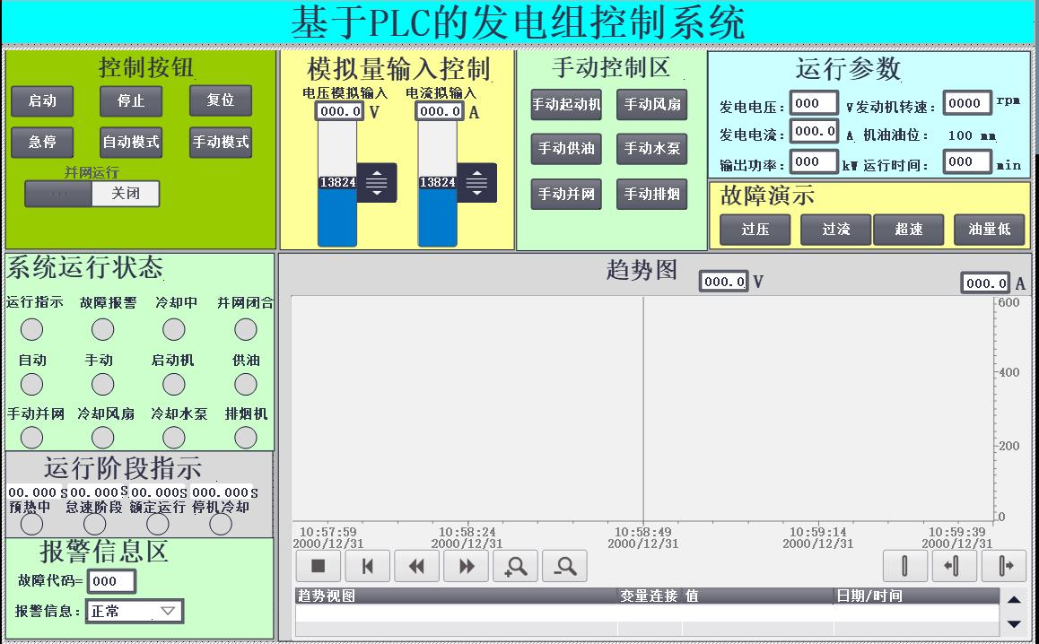1039x644 pixels.
Task: Click the 并网闭合 indicator lamp
Action: (x=245, y=329)
